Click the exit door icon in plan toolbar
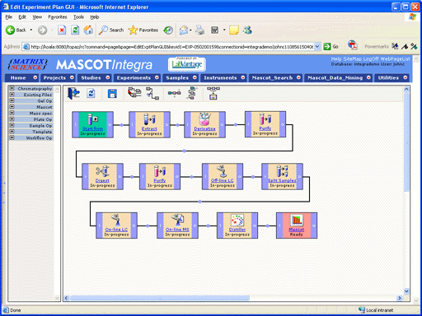The width and height of the screenshot is (422, 316). coord(73,93)
